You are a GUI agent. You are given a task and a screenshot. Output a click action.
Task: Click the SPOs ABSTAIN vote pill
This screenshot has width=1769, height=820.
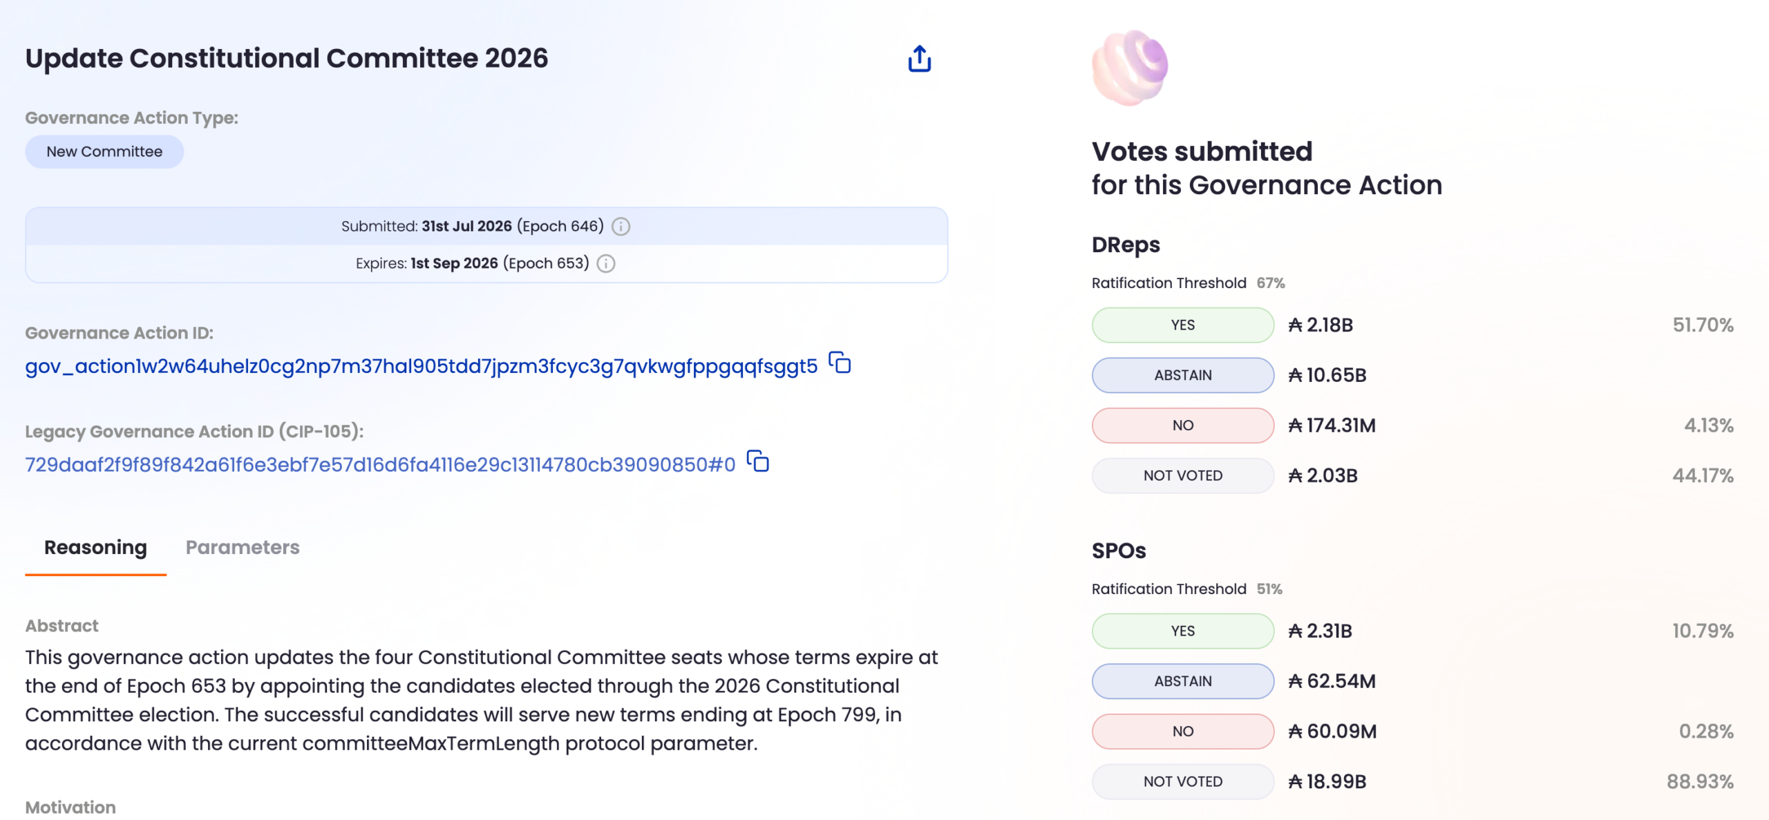point(1182,681)
